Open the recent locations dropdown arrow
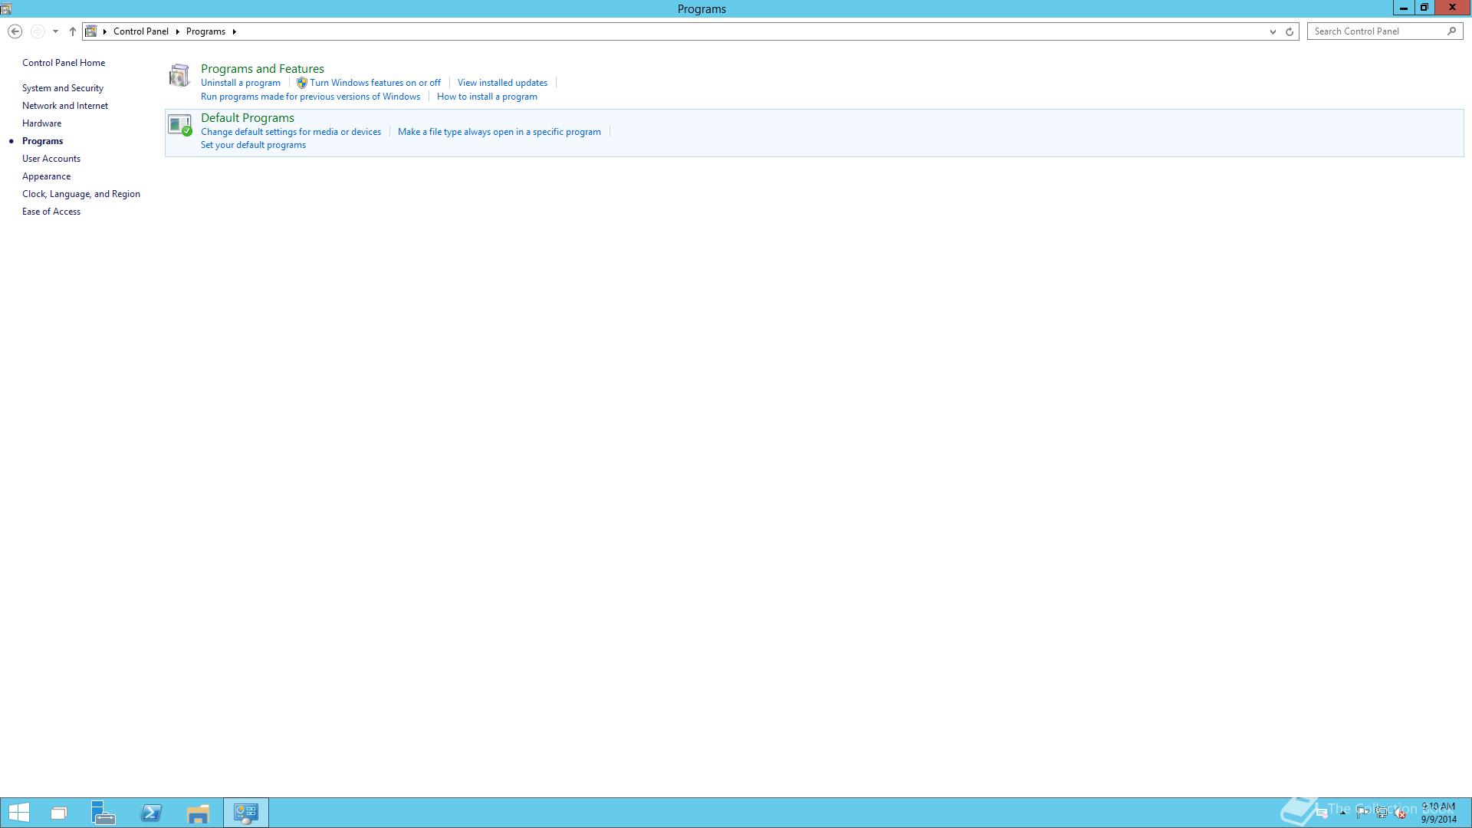Image resolution: width=1472 pixels, height=828 pixels. point(55,31)
